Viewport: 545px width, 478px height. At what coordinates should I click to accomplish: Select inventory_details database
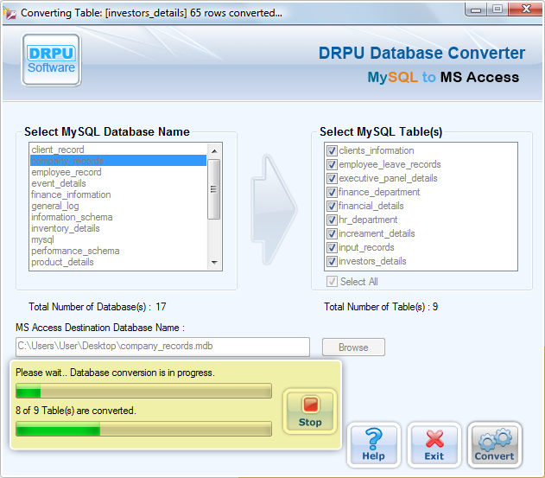[x=118, y=228]
